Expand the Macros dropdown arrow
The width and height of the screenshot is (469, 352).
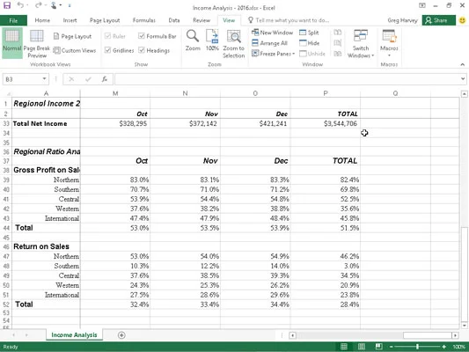point(389,55)
